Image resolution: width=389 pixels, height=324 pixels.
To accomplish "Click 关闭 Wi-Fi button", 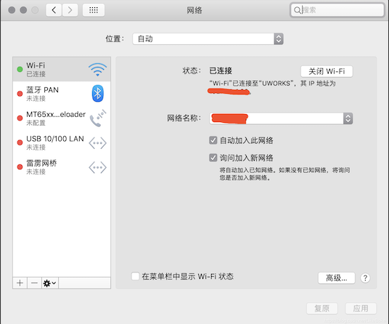I will [327, 71].
